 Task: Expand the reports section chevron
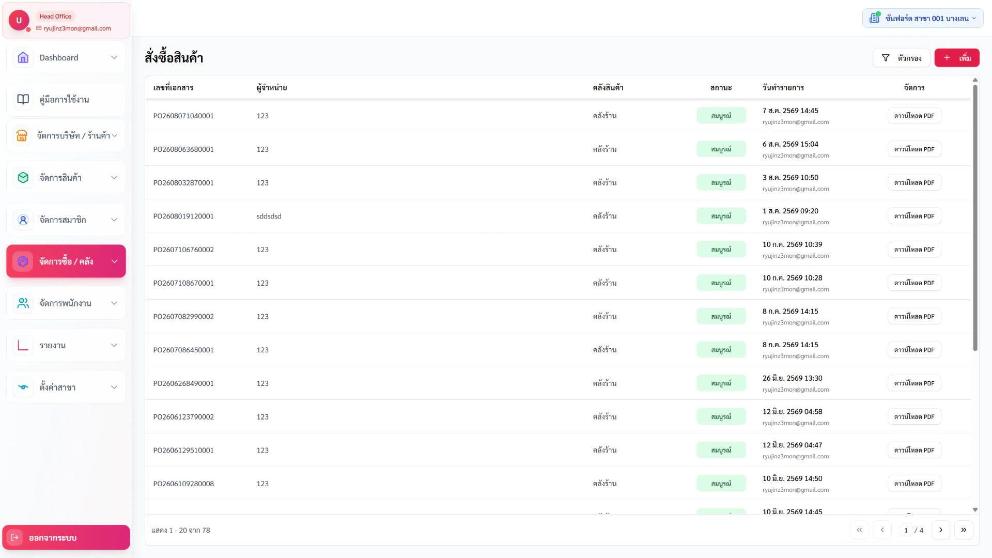114,345
